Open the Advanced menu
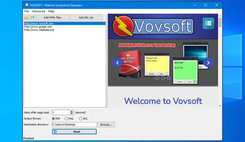Image resolution: width=245 pixels, height=142 pixels. [x=38, y=11]
